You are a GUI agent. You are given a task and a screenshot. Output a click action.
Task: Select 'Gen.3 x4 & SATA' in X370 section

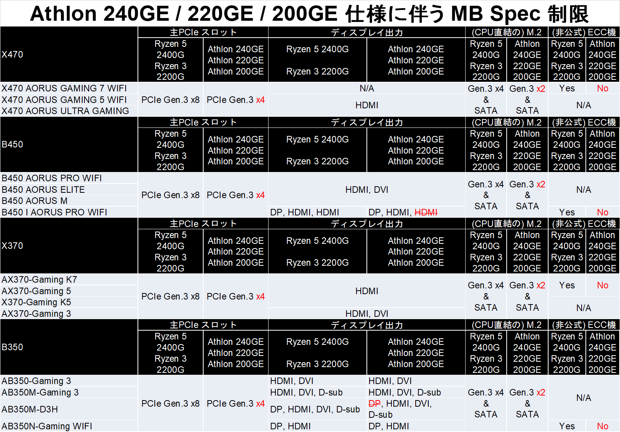click(486, 296)
